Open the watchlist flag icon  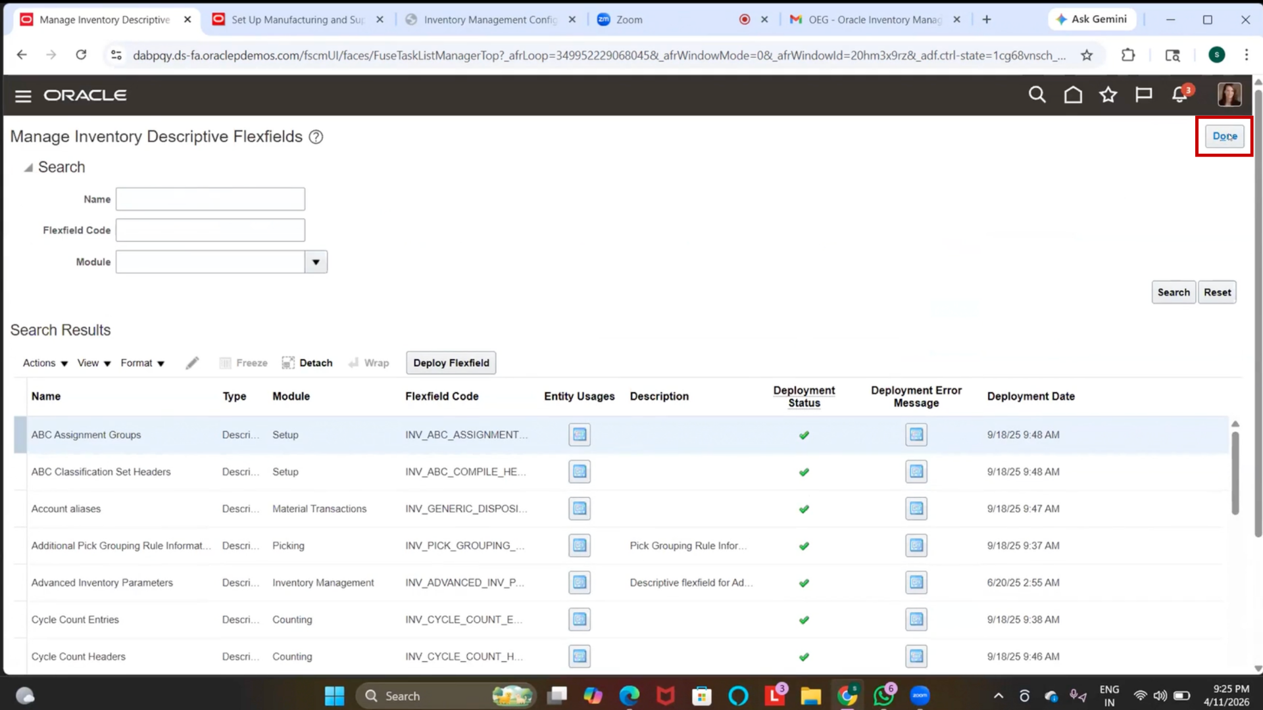coord(1144,95)
